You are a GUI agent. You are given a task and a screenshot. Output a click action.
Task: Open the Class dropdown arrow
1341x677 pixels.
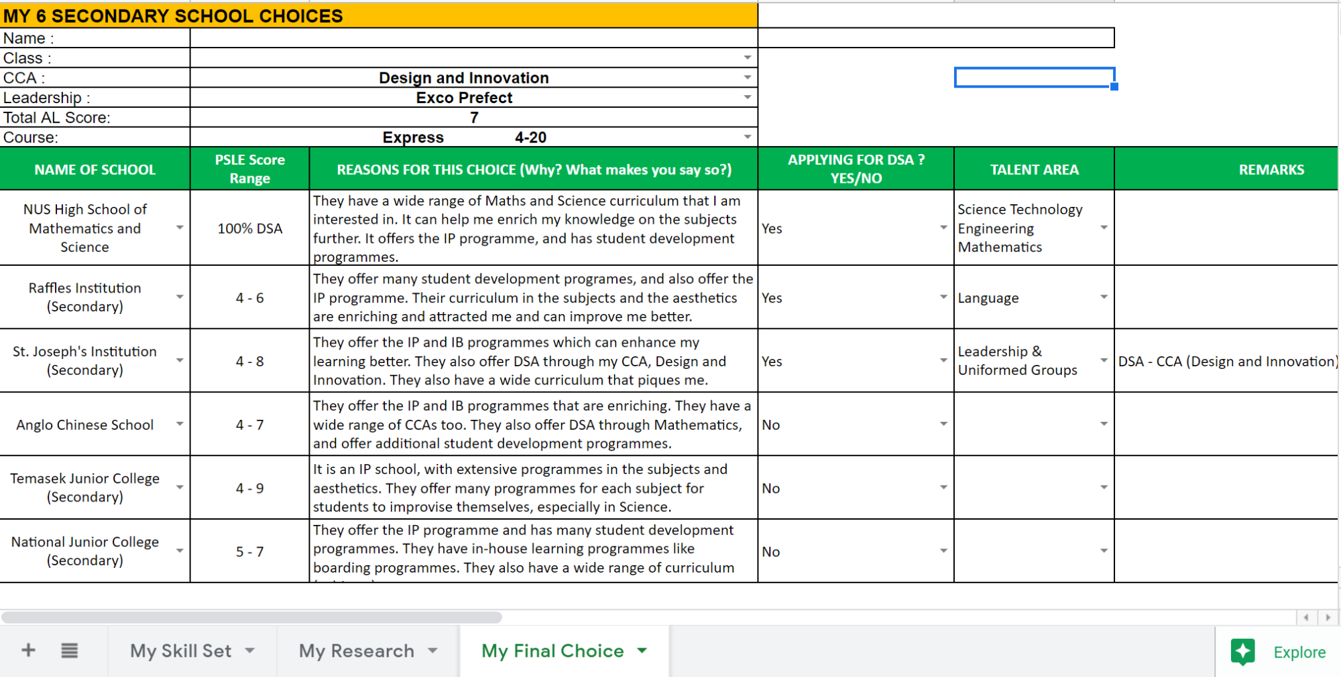point(748,58)
